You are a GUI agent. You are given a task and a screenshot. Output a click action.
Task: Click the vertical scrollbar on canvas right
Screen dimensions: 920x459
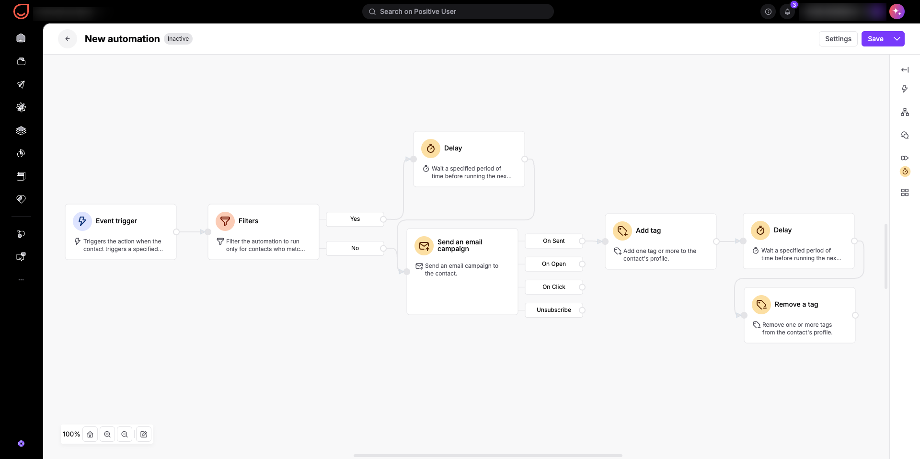(886, 256)
